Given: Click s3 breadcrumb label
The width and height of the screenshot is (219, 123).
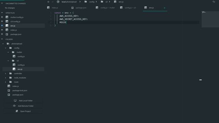Looking at the screenshot, I should tap(106, 2).
